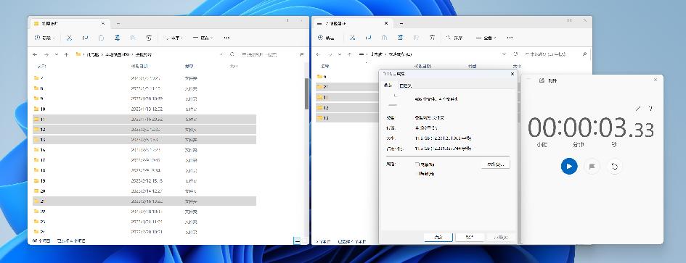Close the current tab in left Explorer
686x263 pixels.
(x=103, y=24)
